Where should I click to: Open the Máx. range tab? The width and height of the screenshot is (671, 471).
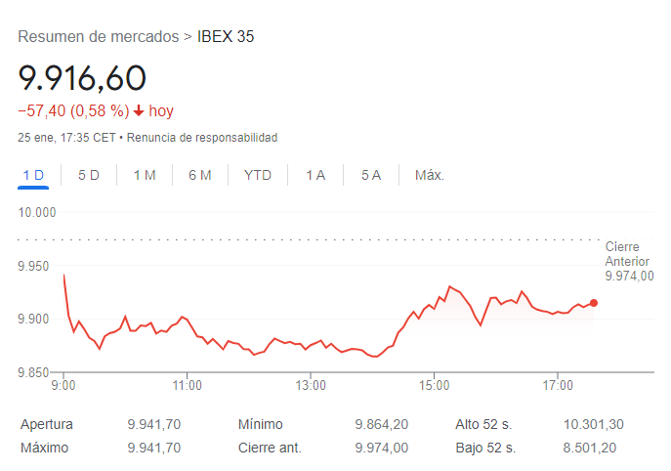pos(430,175)
